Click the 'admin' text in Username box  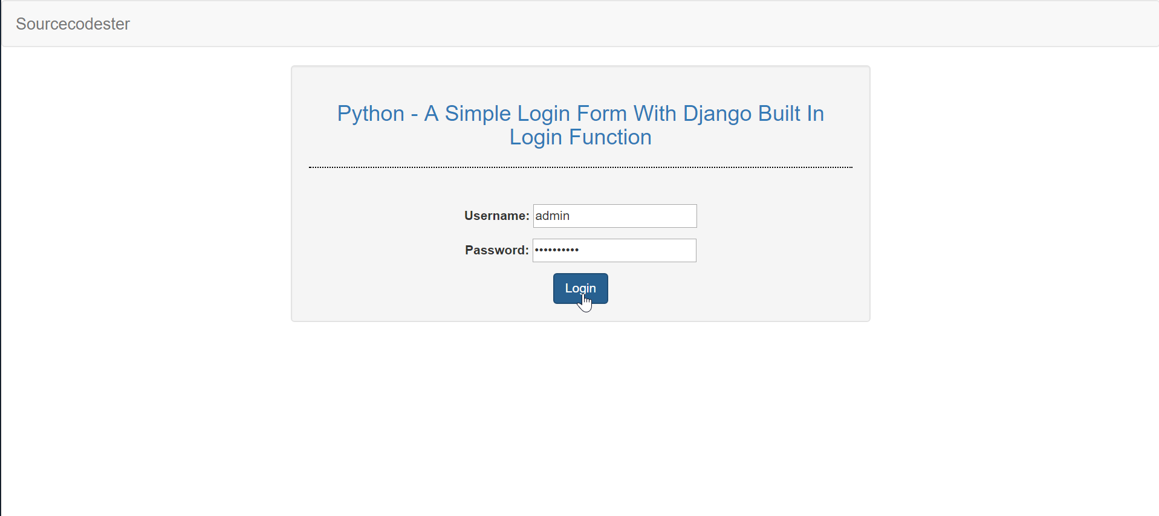553,216
